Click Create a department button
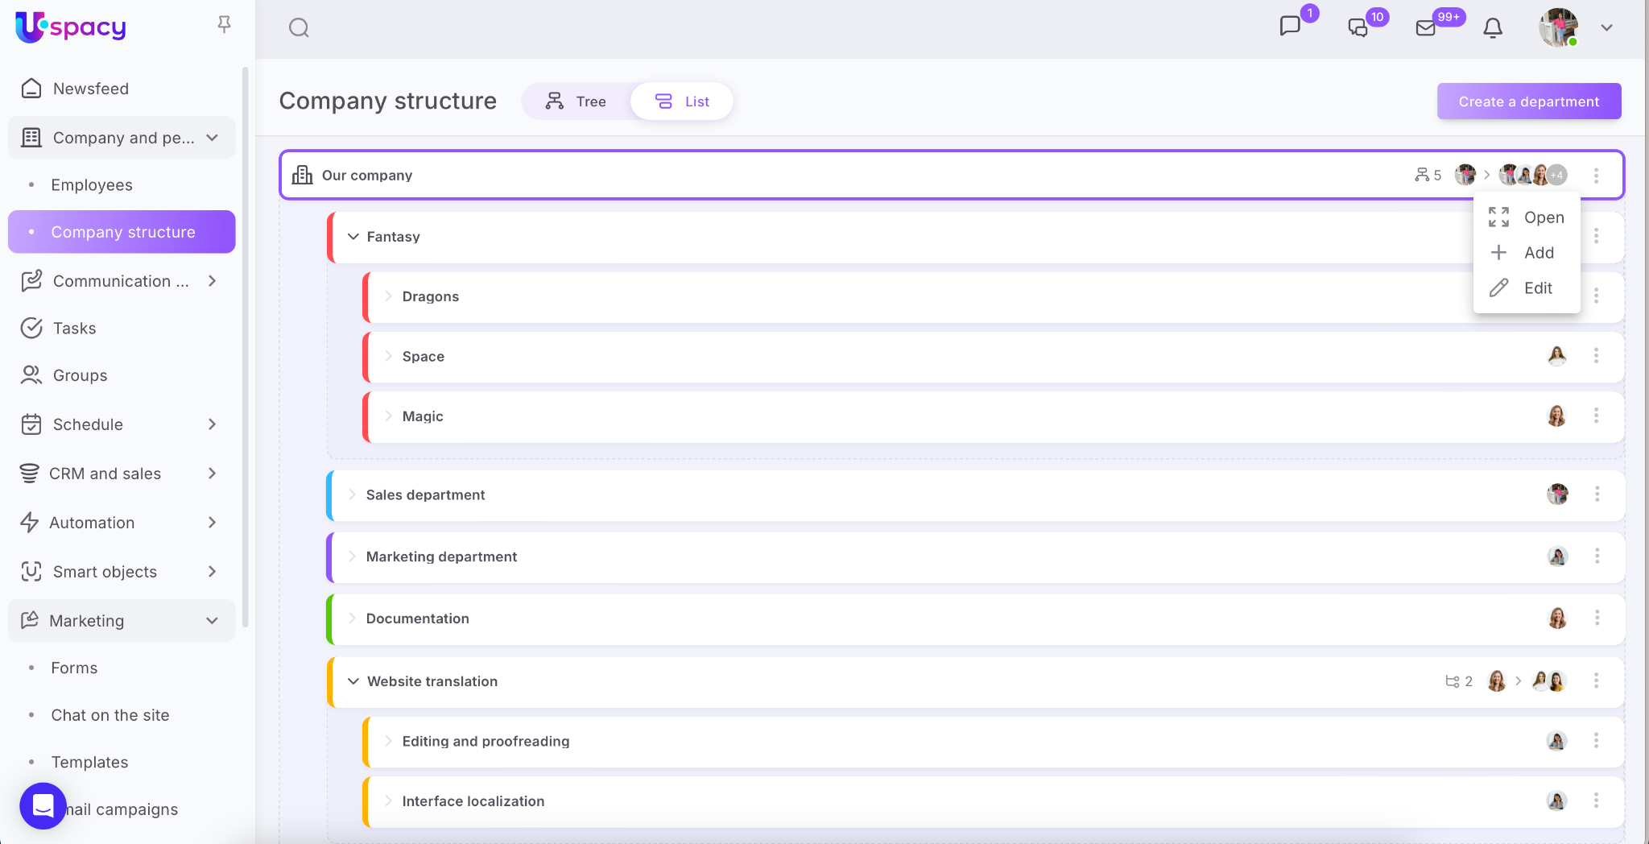1649x844 pixels. coord(1528,101)
